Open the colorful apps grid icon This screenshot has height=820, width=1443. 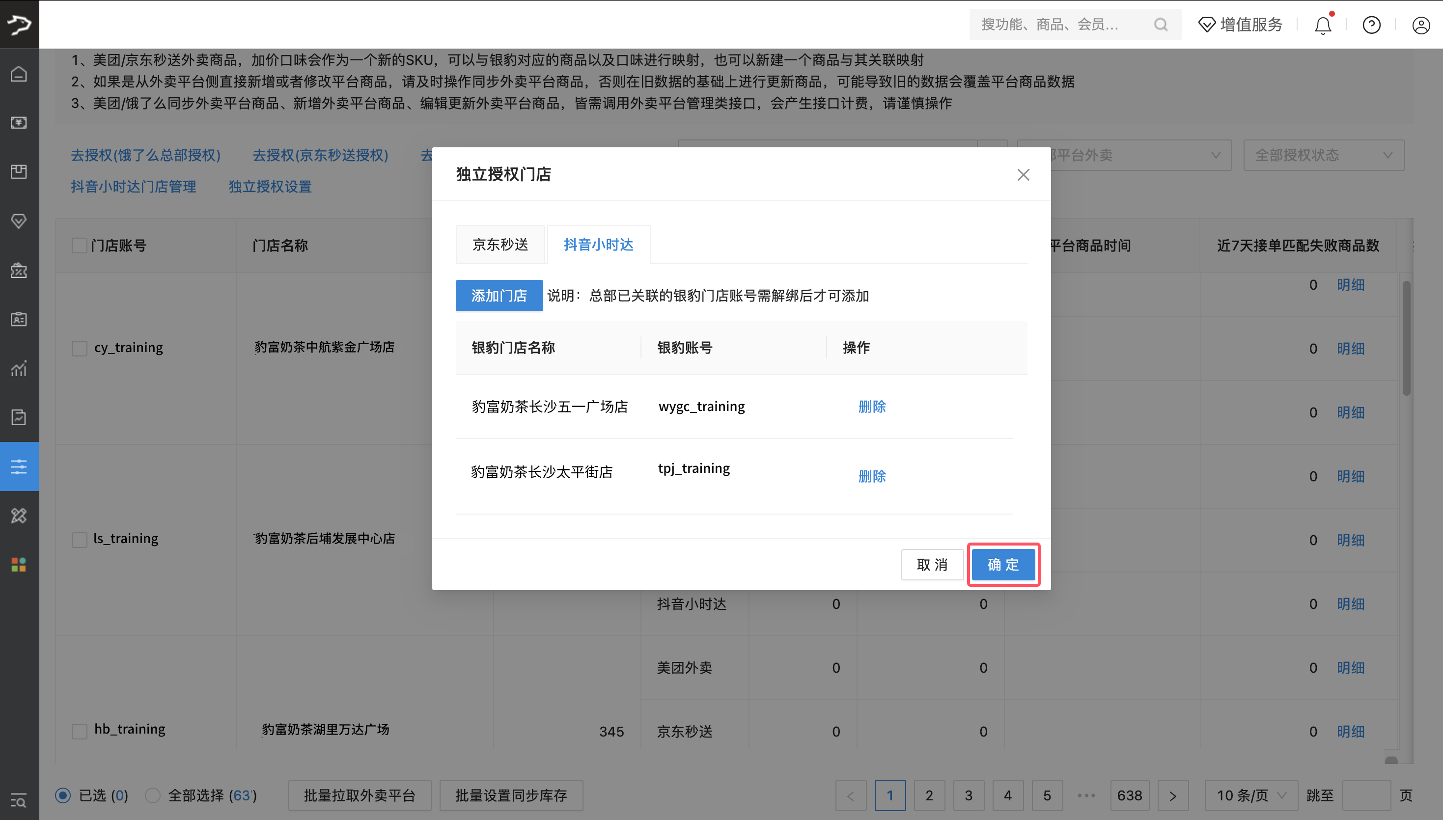pos(19,564)
